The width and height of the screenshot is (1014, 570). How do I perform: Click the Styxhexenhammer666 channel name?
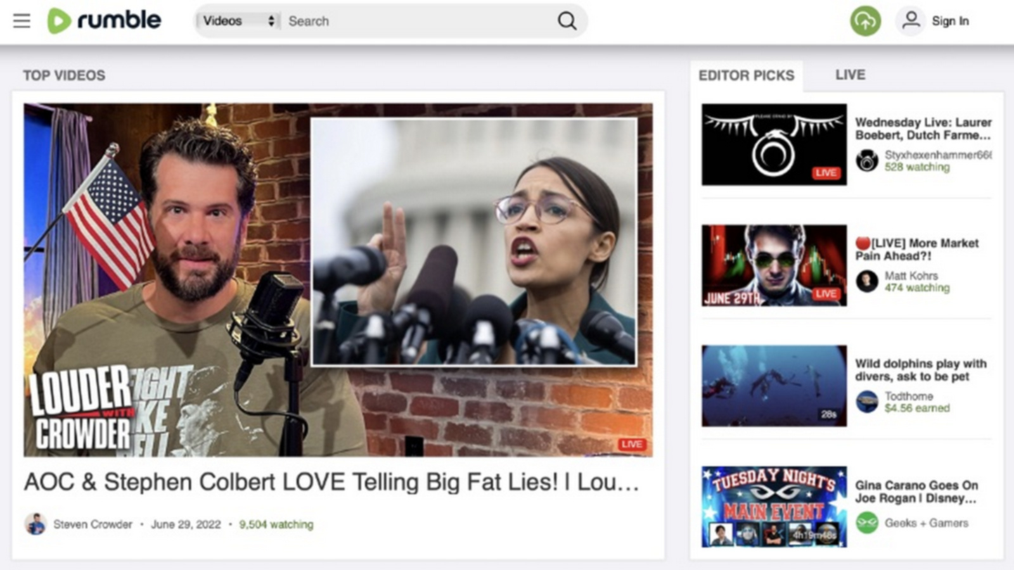point(938,155)
